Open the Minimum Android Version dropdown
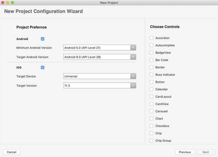 [x=99, y=48]
